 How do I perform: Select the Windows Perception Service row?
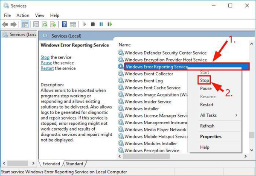tap(152, 150)
